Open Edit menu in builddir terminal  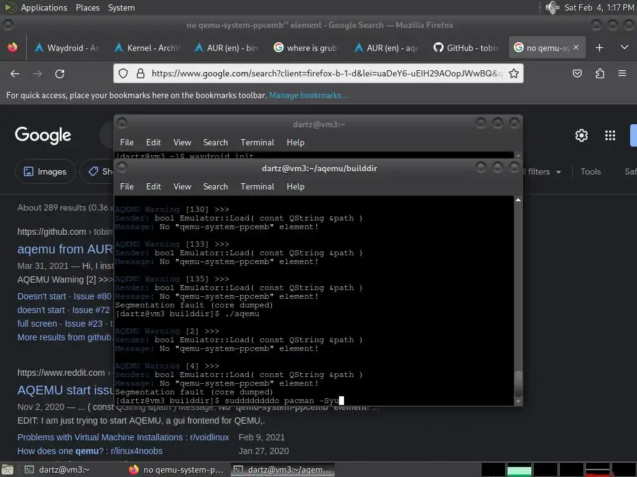pos(153,186)
